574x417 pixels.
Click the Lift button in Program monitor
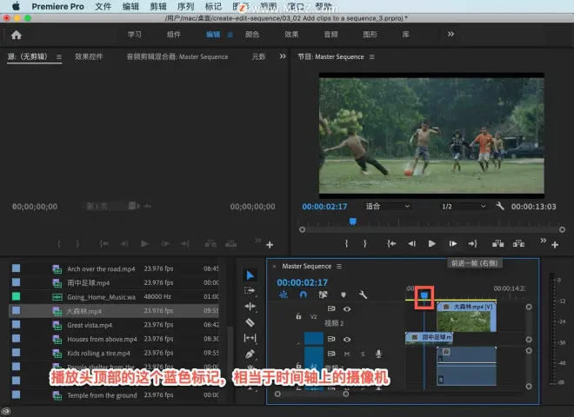pyautogui.click(x=497, y=243)
